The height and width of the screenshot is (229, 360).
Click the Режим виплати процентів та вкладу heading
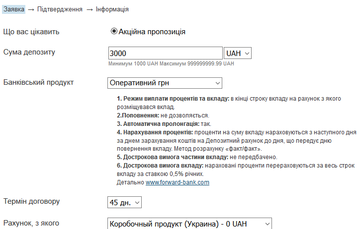173,99
